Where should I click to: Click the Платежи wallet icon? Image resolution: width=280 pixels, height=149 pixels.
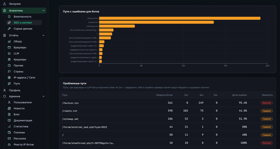pos(9,133)
